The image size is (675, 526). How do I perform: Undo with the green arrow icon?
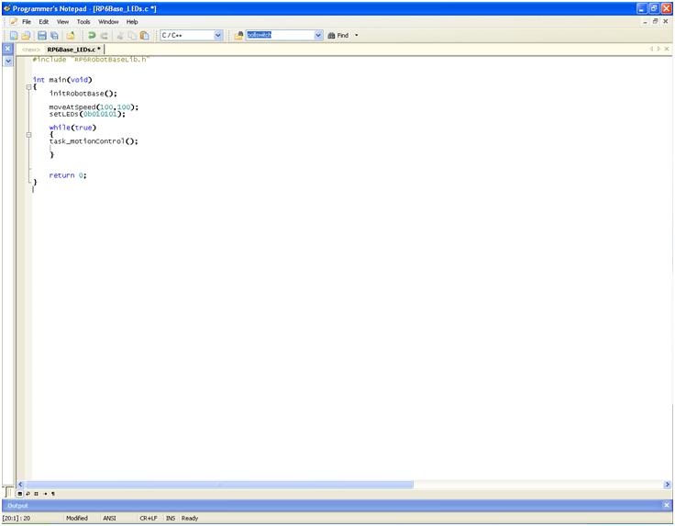[x=92, y=36]
